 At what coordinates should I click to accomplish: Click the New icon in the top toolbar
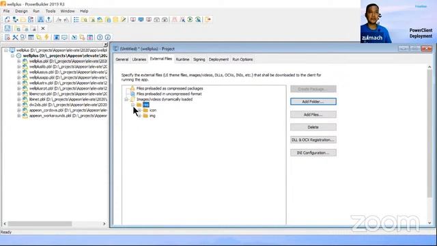coord(8,20)
